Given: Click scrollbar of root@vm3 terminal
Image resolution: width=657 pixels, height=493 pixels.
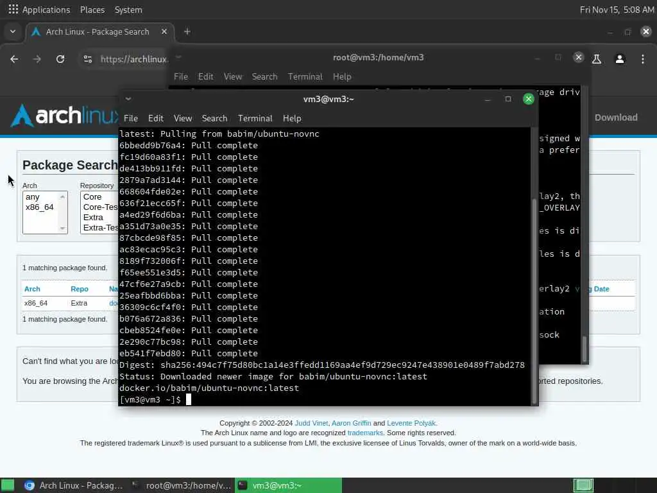Looking at the screenshot, I should click(584, 349).
